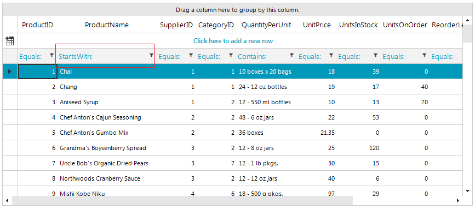The height and width of the screenshot is (209, 475).
Task: Select the Northwoods Cranberry Sauce row
Action: 233,178
